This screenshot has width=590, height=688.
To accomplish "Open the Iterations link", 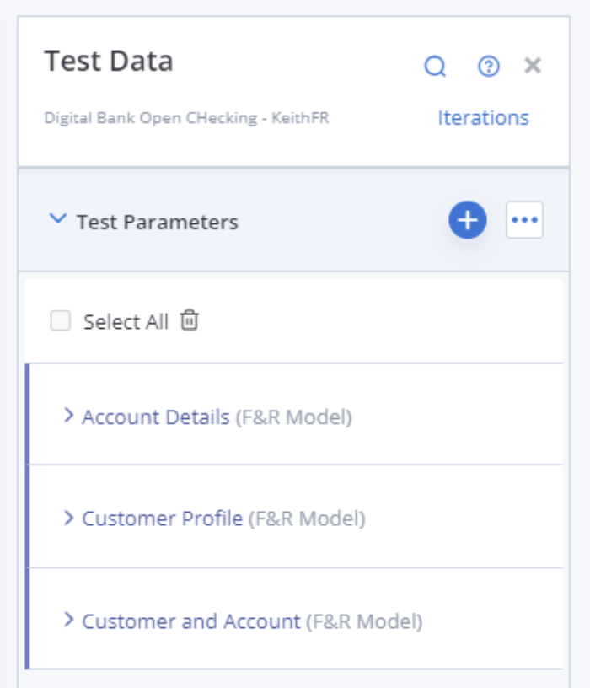I will (x=484, y=117).
